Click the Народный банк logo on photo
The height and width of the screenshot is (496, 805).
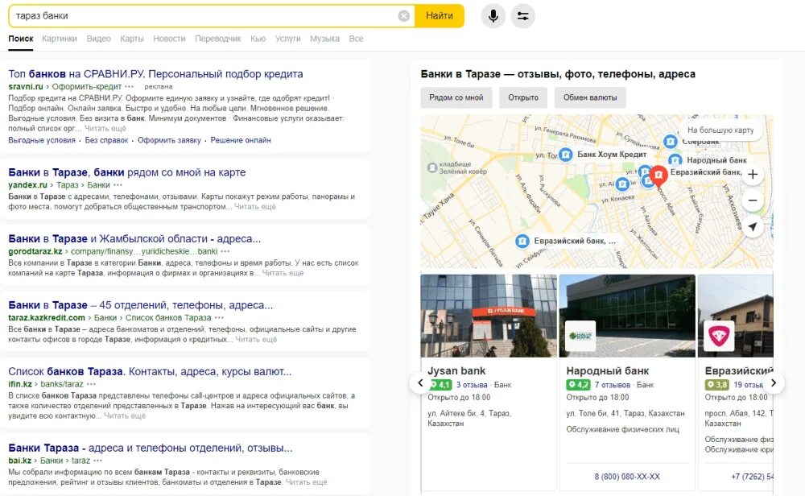(580, 336)
